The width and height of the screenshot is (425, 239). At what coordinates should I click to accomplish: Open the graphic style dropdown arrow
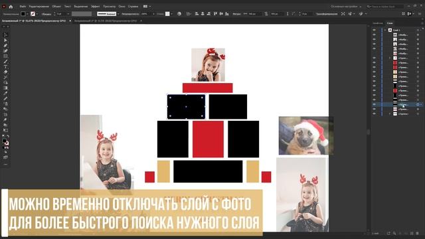(172, 14)
